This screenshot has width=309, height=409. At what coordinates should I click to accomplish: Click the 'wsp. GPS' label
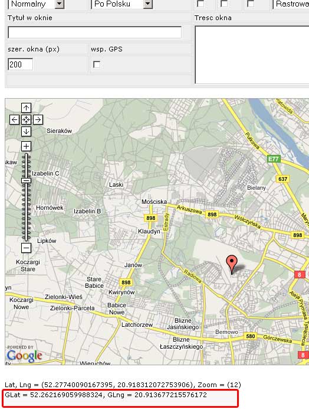(107, 49)
